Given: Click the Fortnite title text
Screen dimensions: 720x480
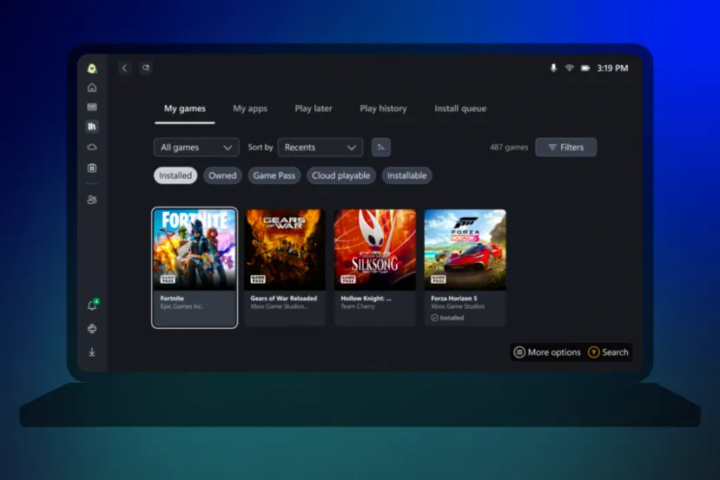Looking at the screenshot, I should coord(172,299).
